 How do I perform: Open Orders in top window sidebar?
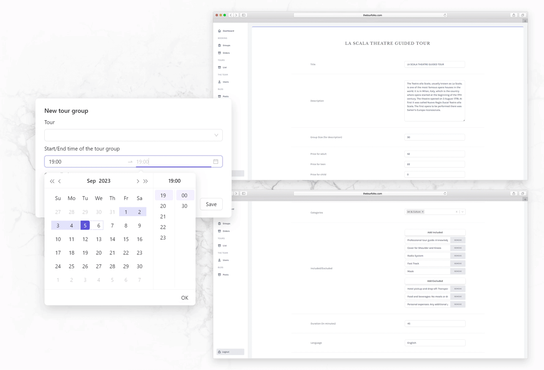[x=224, y=53]
